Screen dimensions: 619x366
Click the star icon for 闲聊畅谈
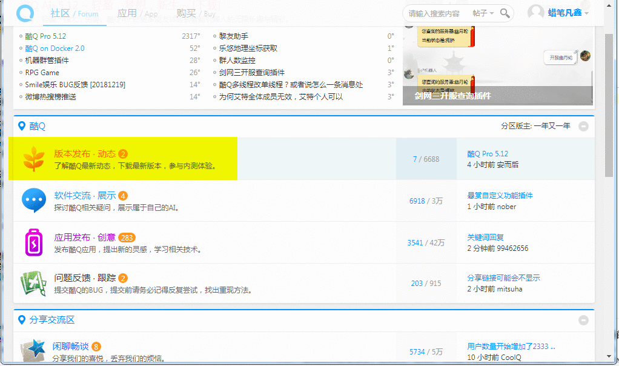(33, 351)
